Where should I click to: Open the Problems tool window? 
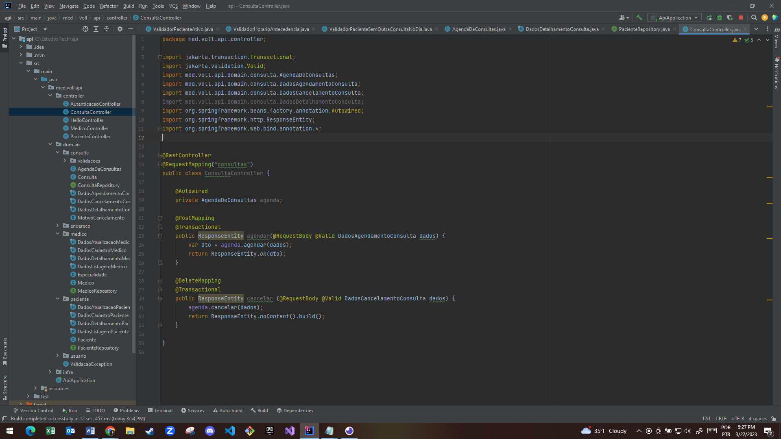[126, 411]
